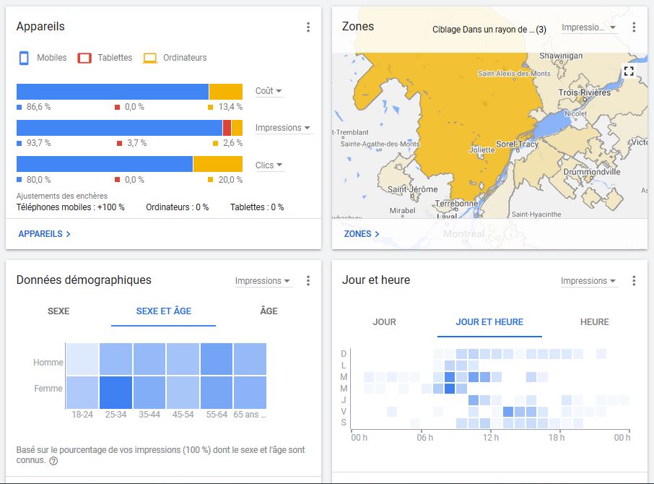Open Jour et heure card options menu
The height and width of the screenshot is (484, 654).
(x=634, y=281)
